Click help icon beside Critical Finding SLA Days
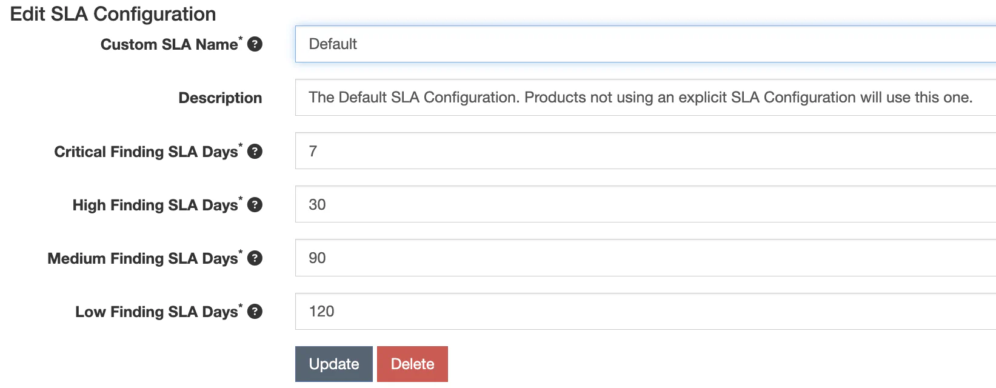The width and height of the screenshot is (996, 388). coord(255,152)
